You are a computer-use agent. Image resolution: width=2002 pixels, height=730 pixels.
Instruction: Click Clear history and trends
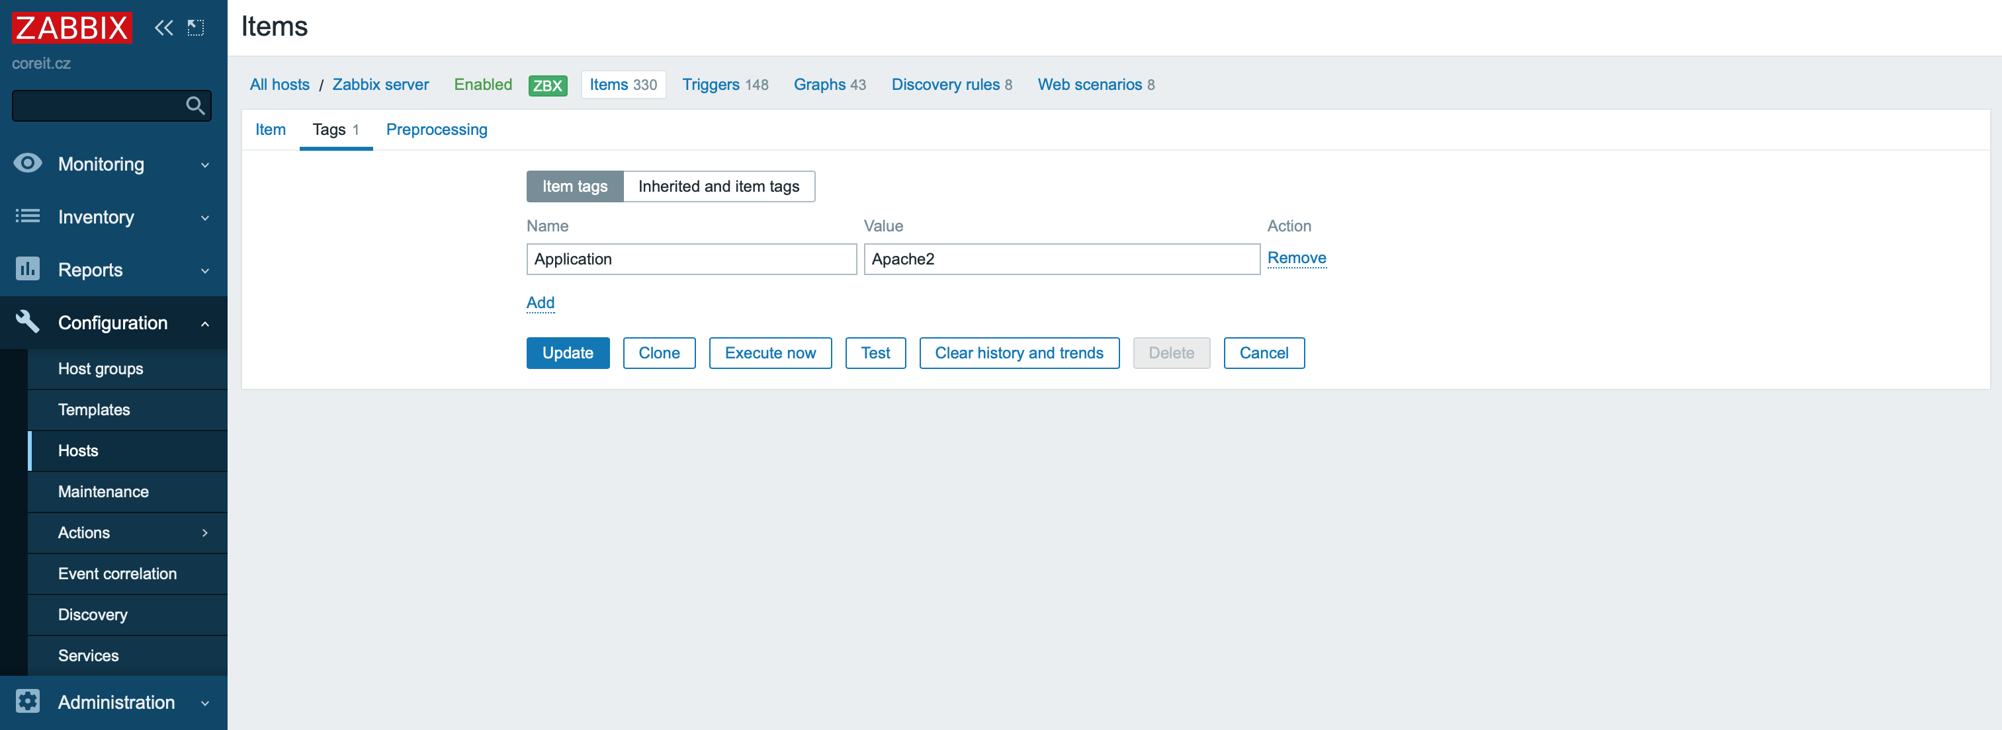point(1019,353)
